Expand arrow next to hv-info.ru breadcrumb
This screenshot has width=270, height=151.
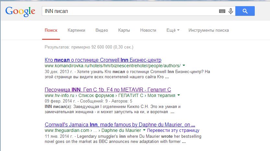[179, 95]
